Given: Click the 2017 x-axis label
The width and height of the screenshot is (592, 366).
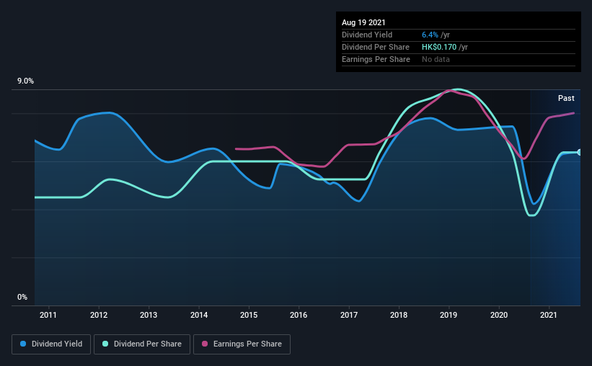Looking at the screenshot, I should [349, 315].
